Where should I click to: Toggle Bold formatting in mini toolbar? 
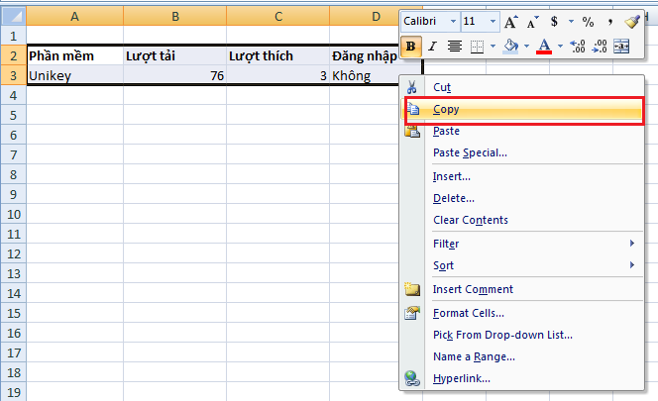411,46
